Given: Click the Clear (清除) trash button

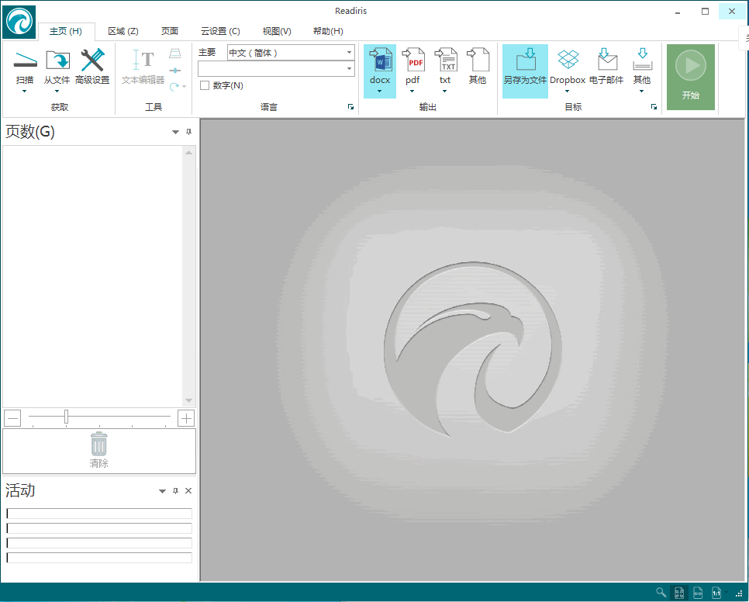Looking at the screenshot, I should [99, 451].
